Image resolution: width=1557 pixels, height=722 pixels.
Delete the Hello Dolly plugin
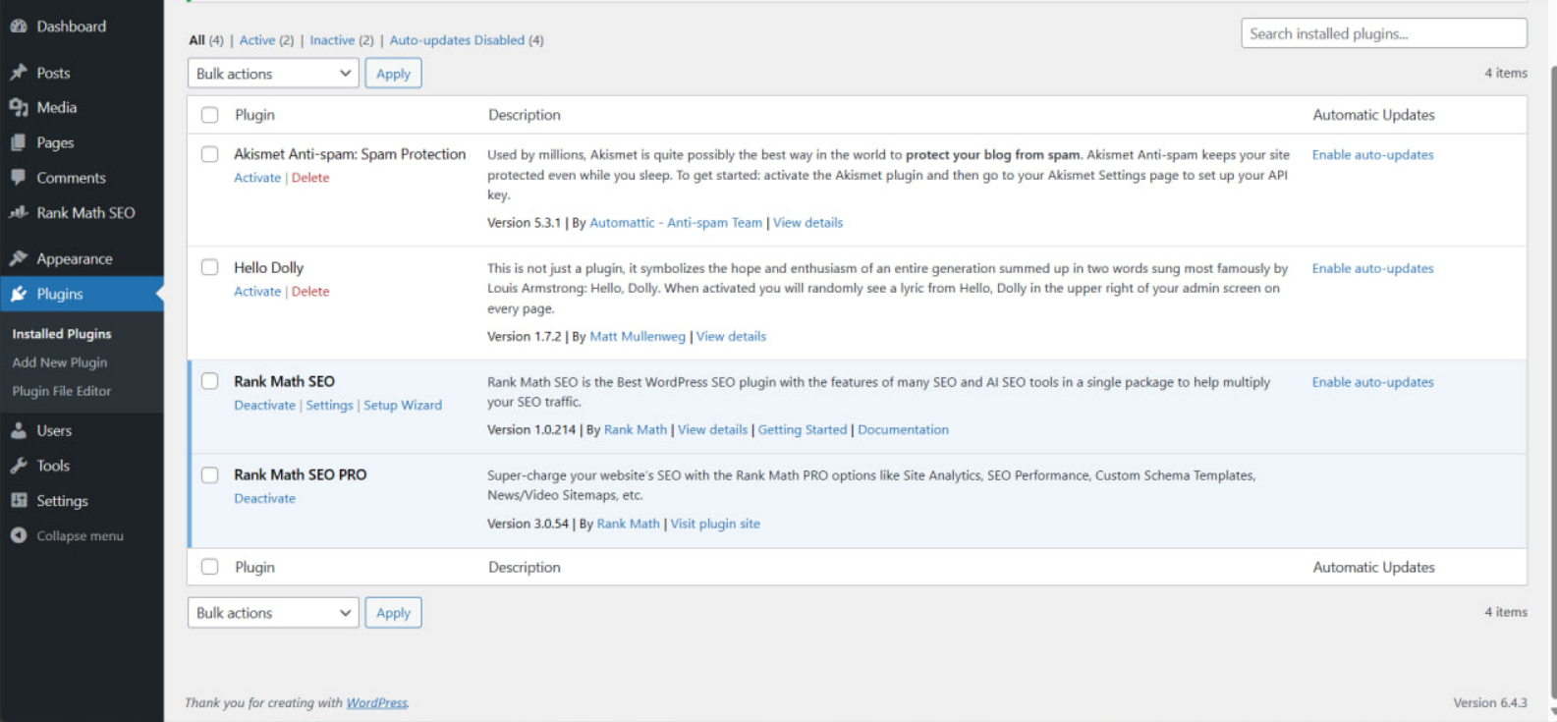(x=310, y=292)
